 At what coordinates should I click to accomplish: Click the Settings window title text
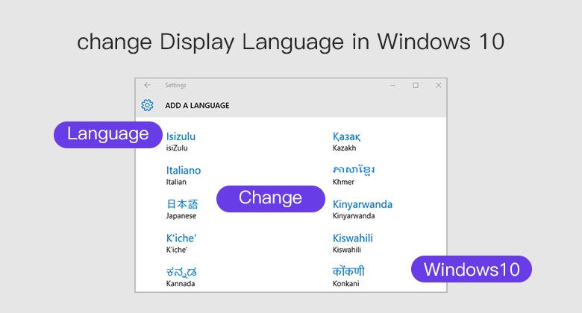(x=175, y=85)
